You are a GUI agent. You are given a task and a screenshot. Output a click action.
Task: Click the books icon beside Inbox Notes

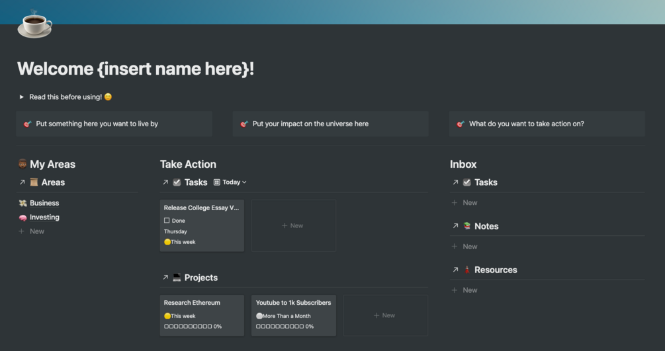466,226
